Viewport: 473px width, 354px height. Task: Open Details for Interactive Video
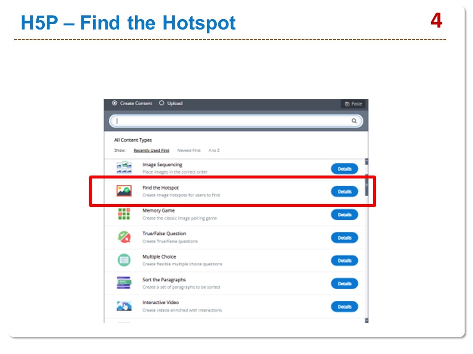tap(344, 306)
